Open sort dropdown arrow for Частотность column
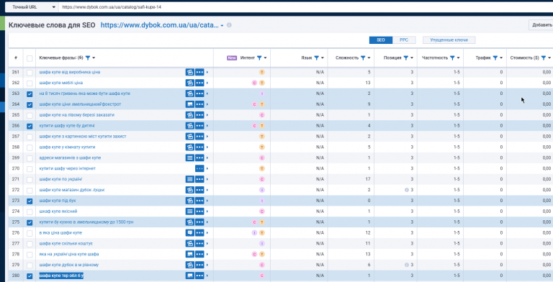553x282 pixels. point(459,58)
